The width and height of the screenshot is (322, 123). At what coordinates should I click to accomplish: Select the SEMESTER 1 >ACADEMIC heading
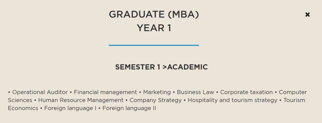pos(161,67)
